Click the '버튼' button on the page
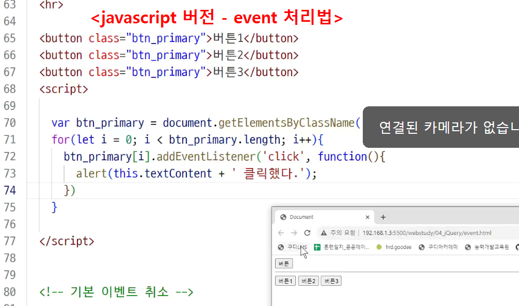 (x=284, y=263)
